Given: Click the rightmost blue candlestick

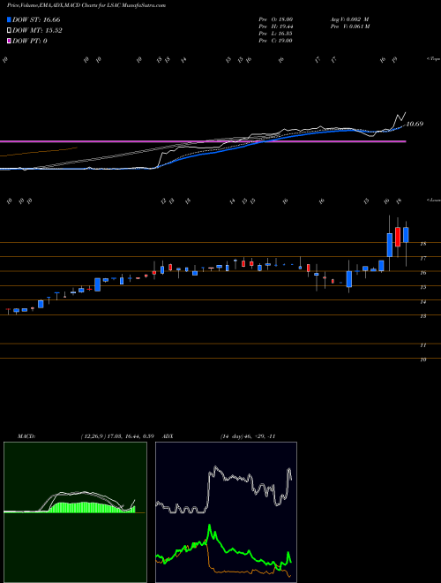Looking at the screenshot, I should [406, 235].
